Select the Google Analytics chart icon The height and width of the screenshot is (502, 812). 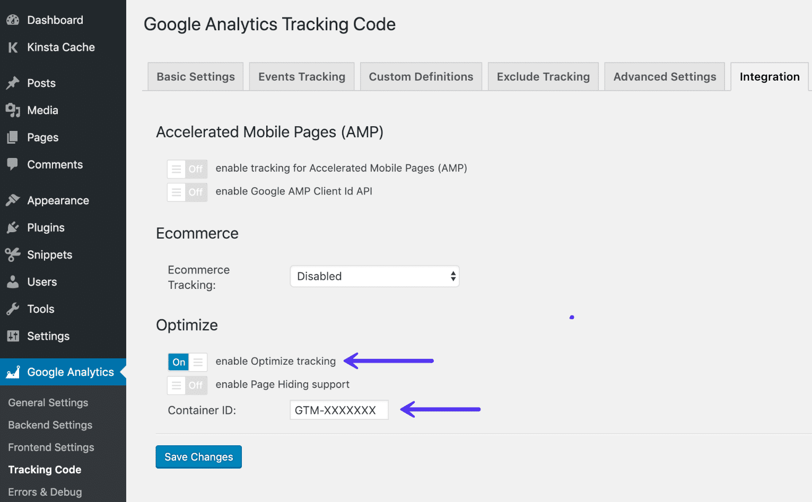(13, 372)
